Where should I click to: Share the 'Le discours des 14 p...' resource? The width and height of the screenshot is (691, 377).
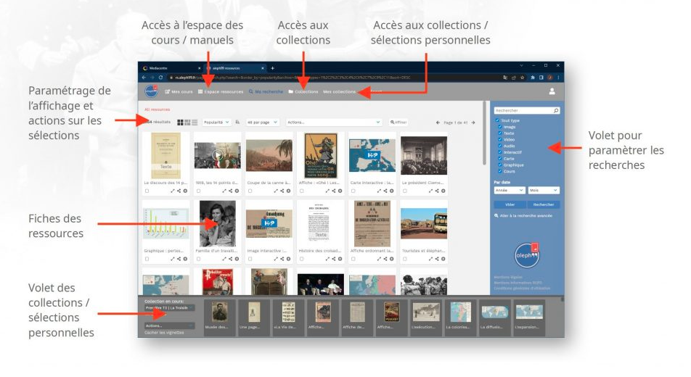click(x=179, y=191)
